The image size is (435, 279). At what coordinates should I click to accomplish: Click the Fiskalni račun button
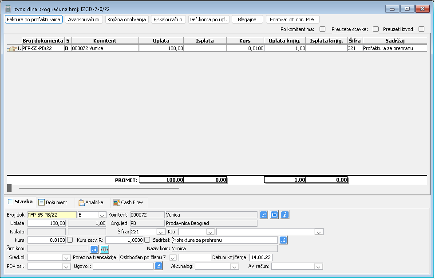168,19
